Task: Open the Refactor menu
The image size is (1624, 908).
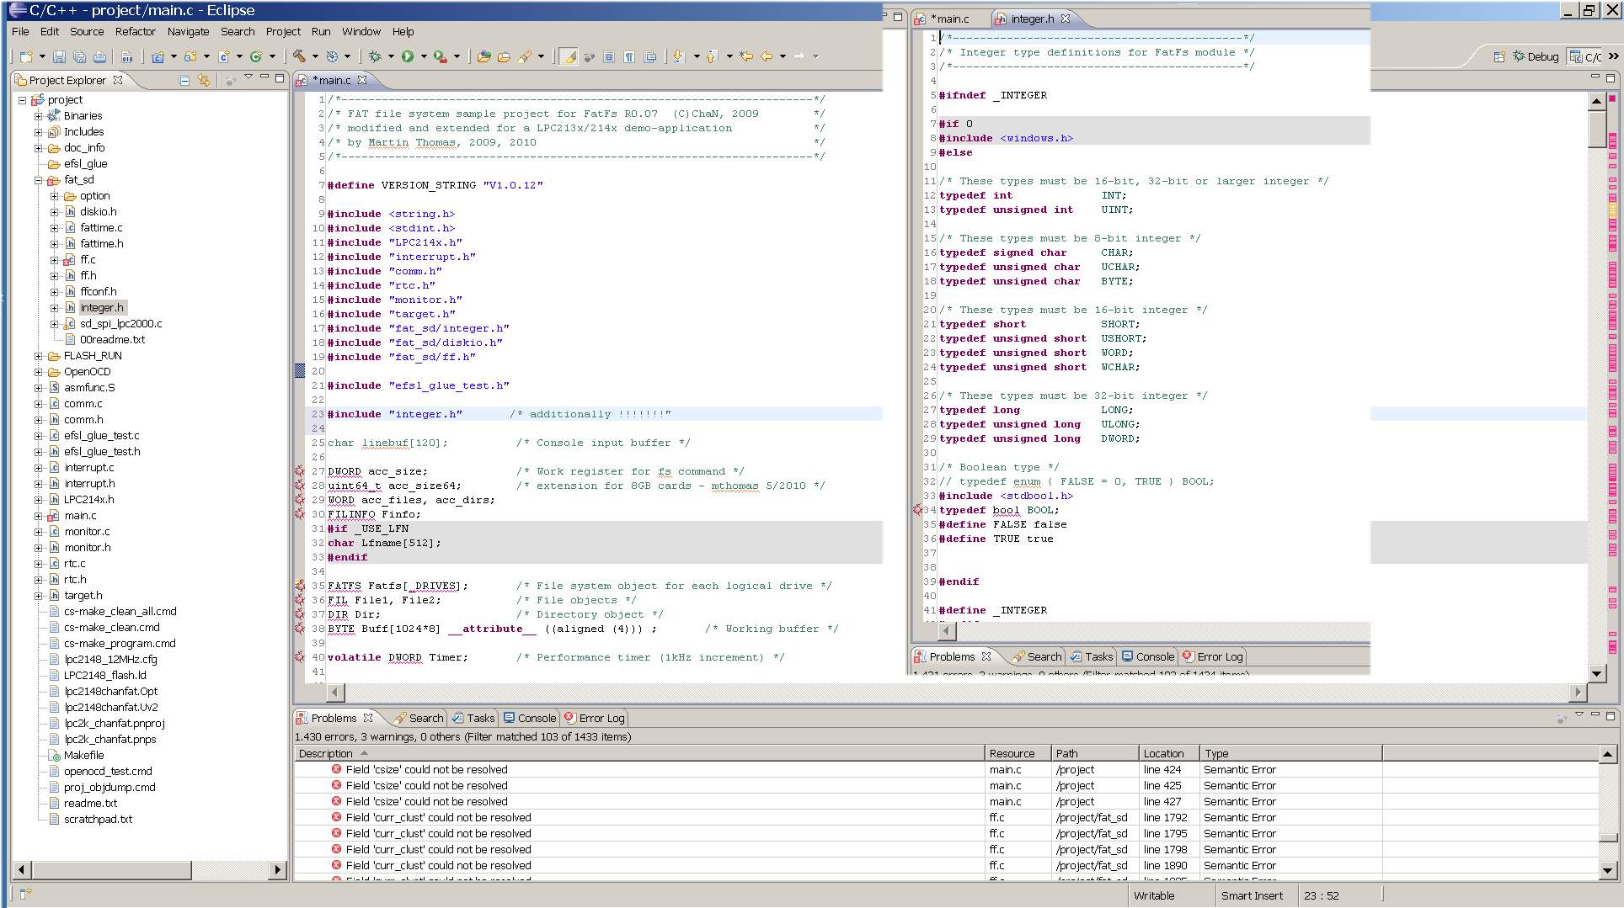Action: tap(135, 31)
